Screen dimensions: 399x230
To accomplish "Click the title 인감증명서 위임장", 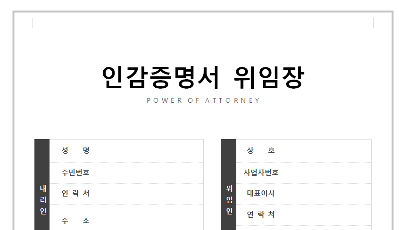I will [203, 77].
